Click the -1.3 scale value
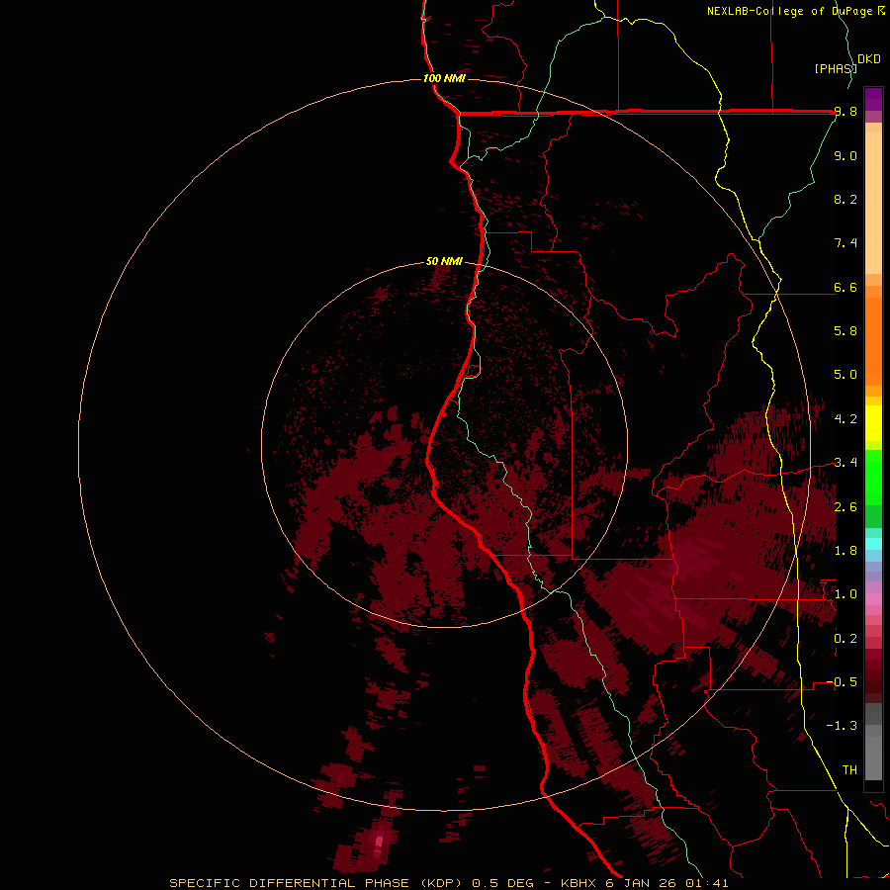Screen dimensions: 890x890 tap(842, 726)
